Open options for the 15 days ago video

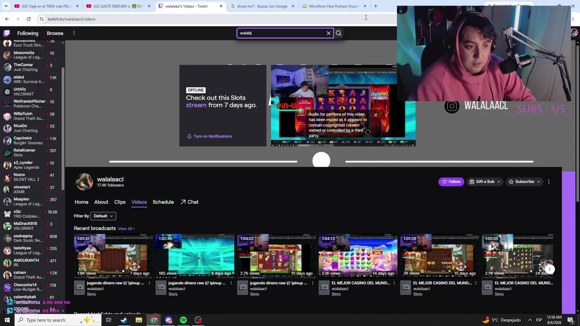(x=476, y=283)
